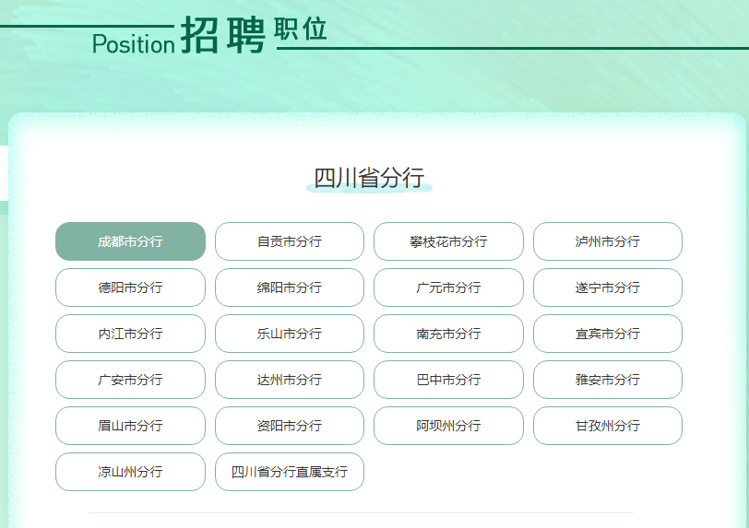The image size is (749, 528).
Task: Select 广元市分行 branch
Action: tap(448, 287)
